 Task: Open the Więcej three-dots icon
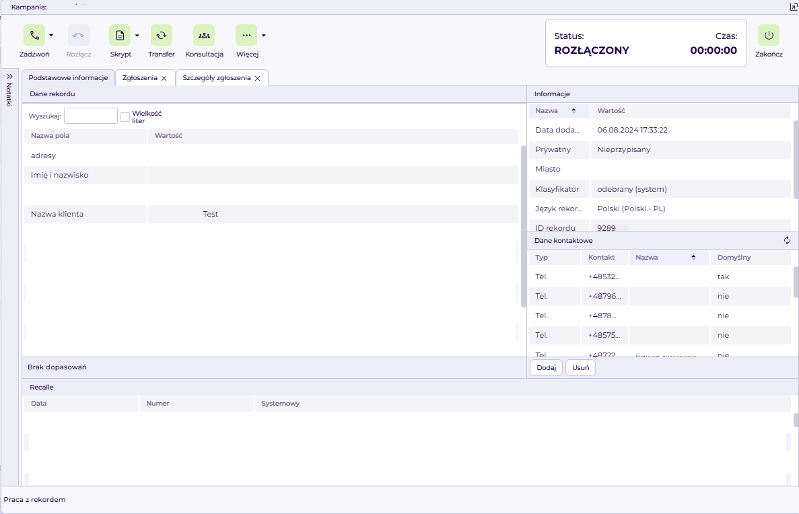point(246,35)
